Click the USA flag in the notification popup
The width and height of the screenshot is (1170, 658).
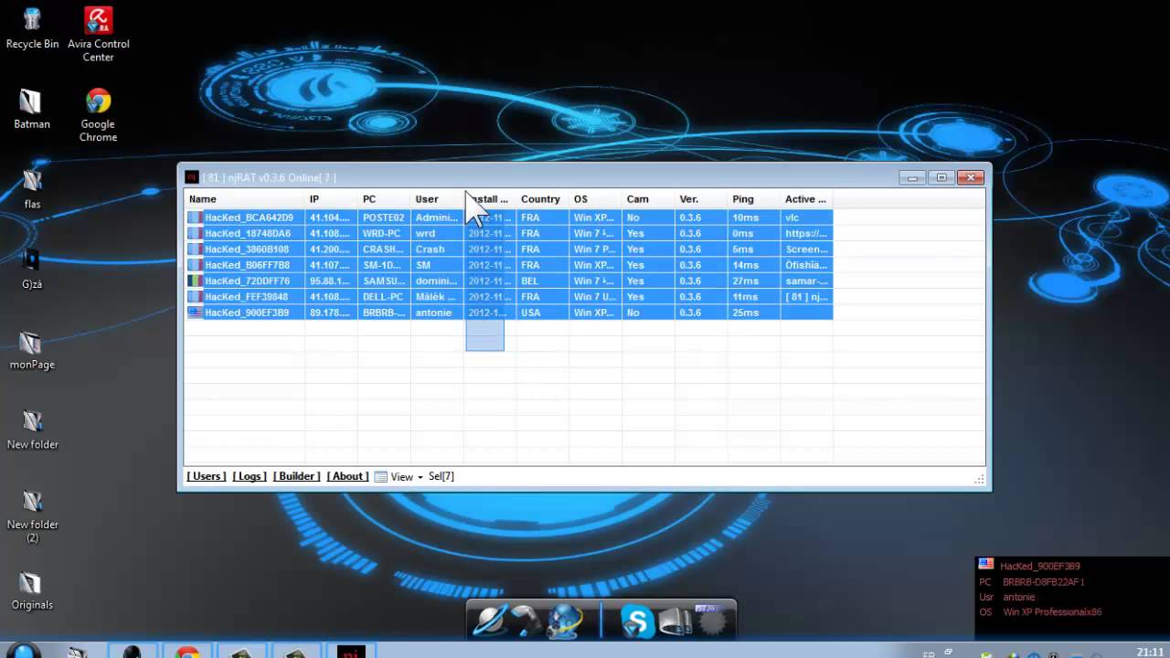[985, 565]
